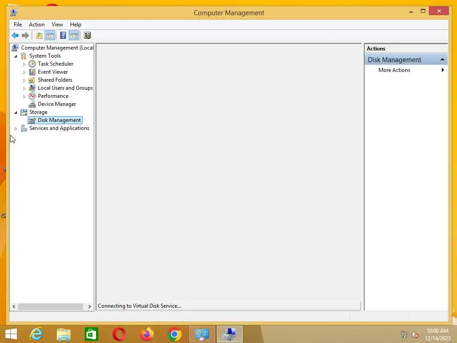This screenshot has width=457, height=343.
Task: Click the tree pane scrollbar left arrow
Action: pyautogui.click(x=14, y=306)
